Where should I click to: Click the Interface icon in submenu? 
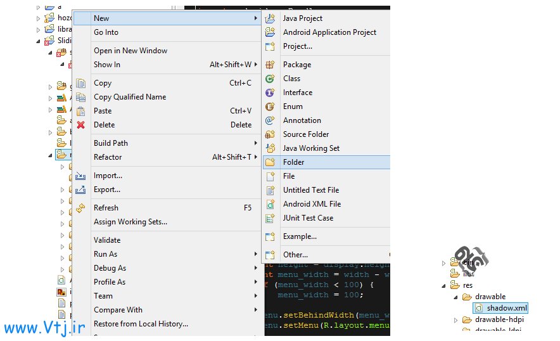pos(270,93)
